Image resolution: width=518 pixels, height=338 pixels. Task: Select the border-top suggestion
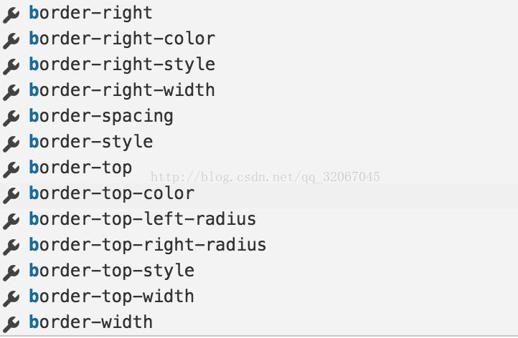pyautogui.click(x=259, y=167)
